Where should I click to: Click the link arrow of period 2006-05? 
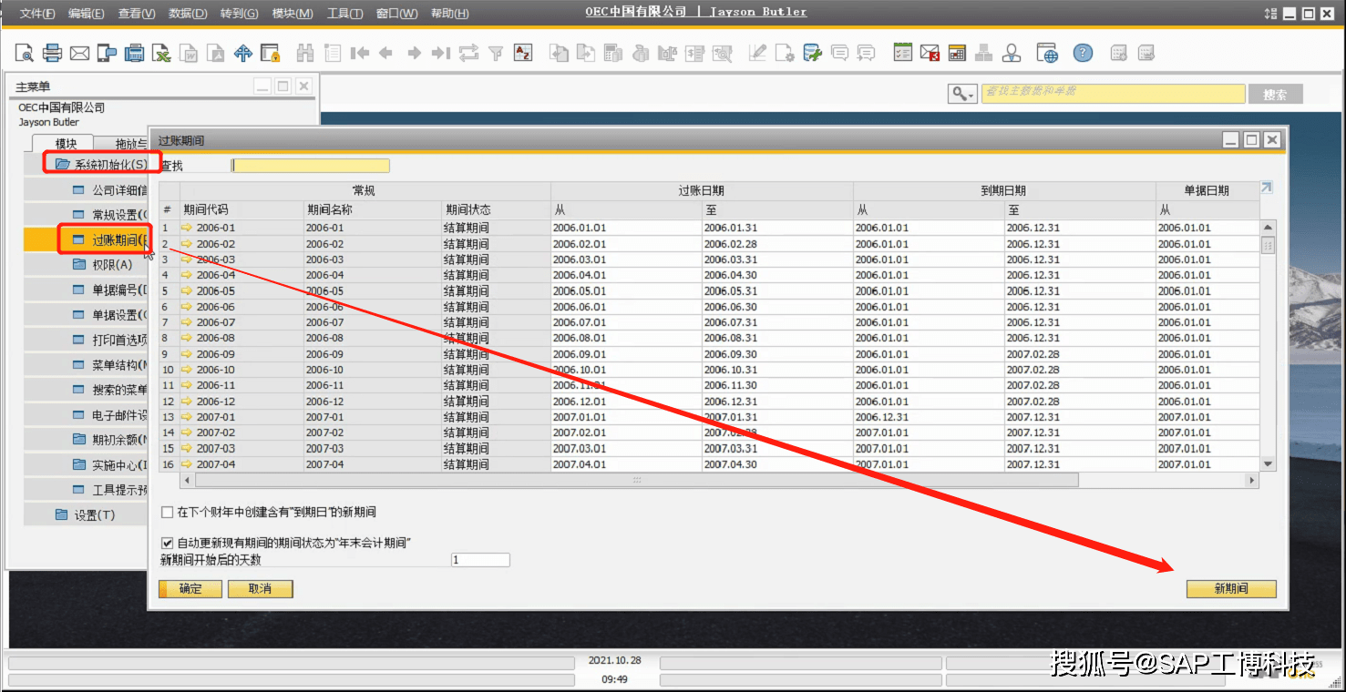click(x=188, y=291)
